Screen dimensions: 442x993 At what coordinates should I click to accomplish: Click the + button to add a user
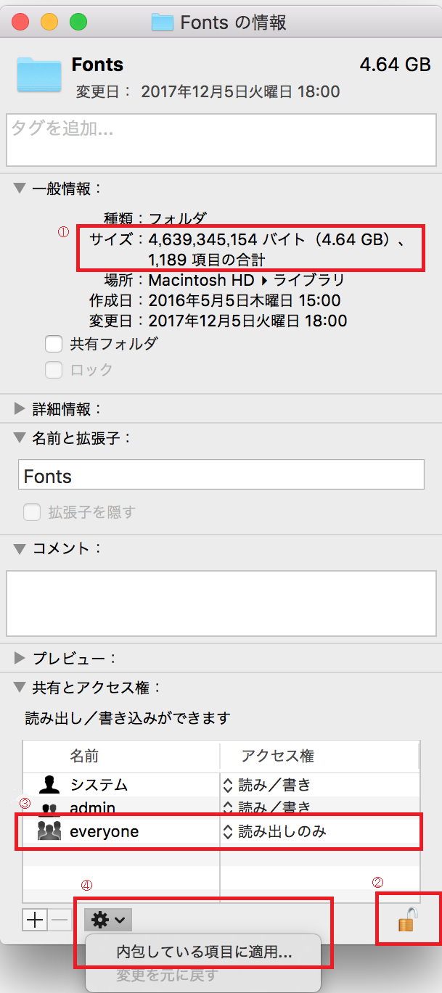pos(34,919)
